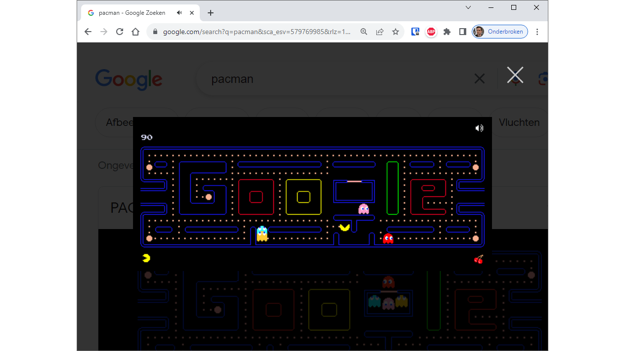Bookmark this page with the star icon
Viewport: 625px width, 351px height.
[x=396, y=32]
